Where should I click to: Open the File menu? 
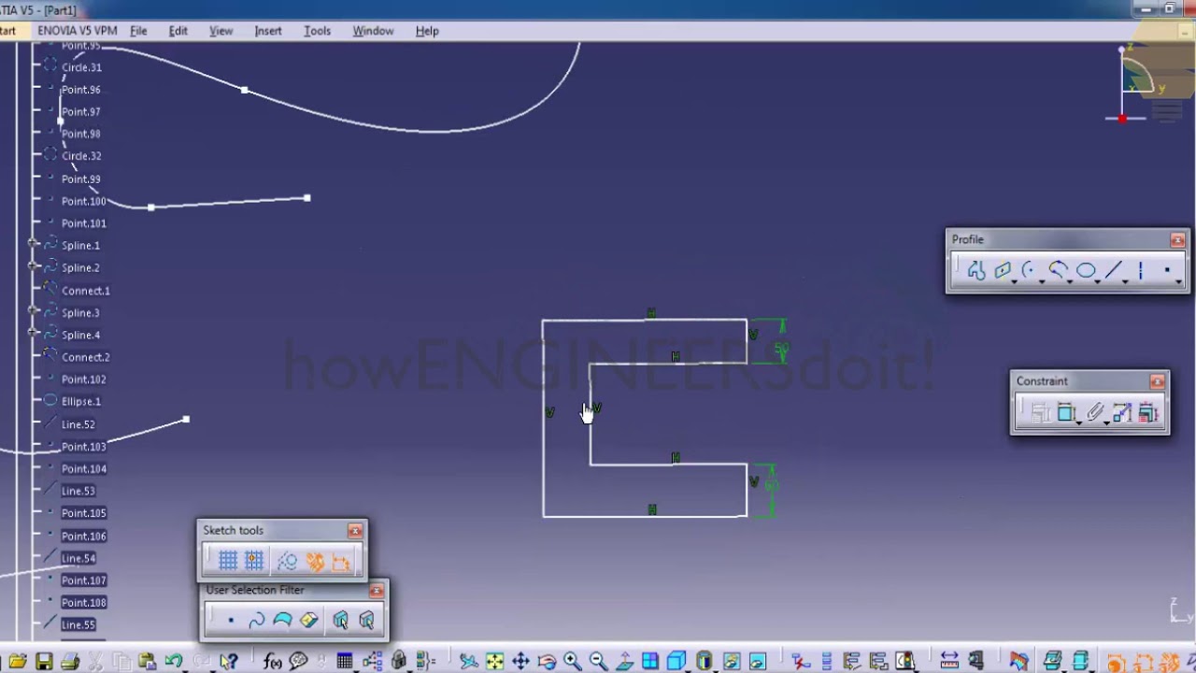(138, 31)
